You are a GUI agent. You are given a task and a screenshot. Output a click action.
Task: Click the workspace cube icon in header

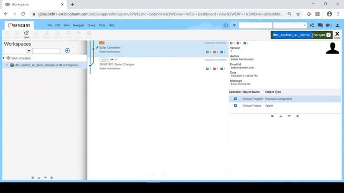point(226,25)
